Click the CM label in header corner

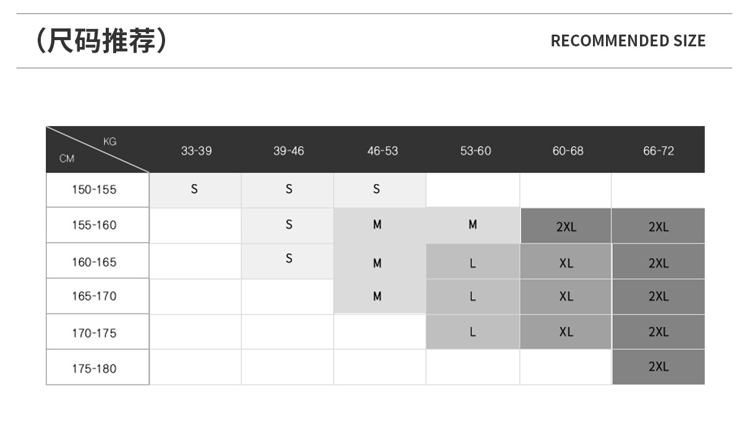[x=67, y=159]
